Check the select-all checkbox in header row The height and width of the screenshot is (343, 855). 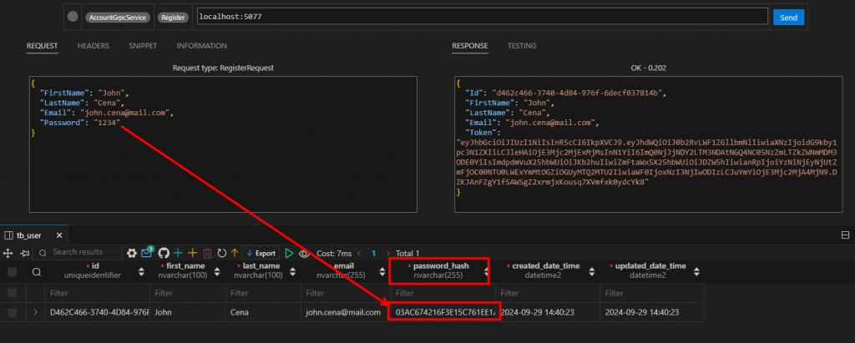(x=12, y=271)
